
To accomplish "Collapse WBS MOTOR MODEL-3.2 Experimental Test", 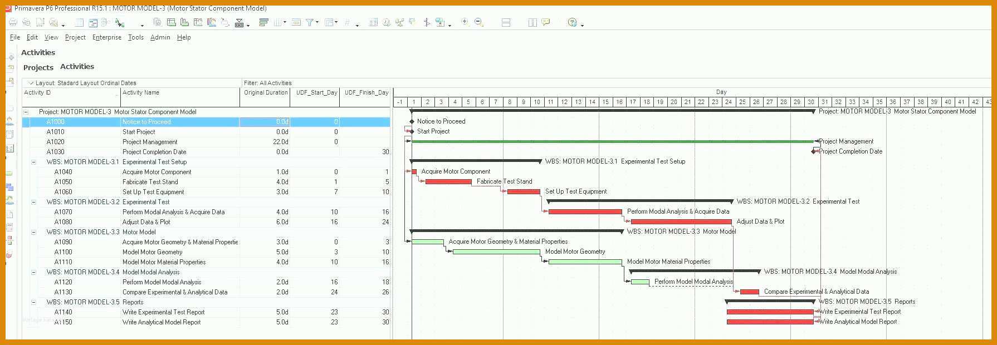I will (33, 202).
